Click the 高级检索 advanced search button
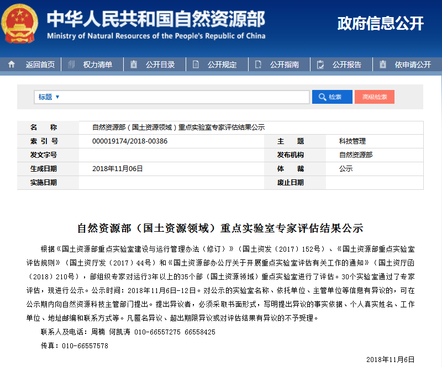The height and width of the screenshot is (367, 442). tap(374, 97)
